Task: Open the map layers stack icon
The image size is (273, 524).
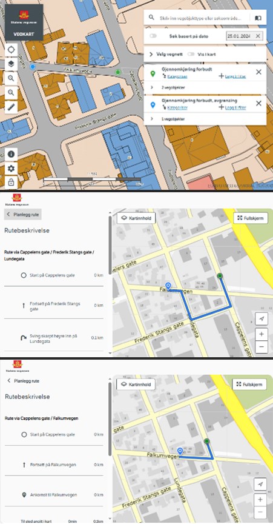Action: pos(11,64)
